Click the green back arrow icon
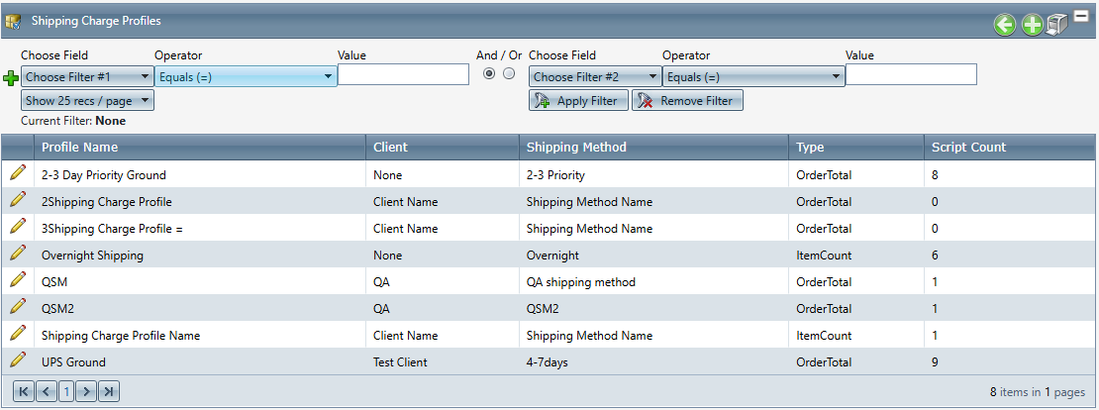This screenshot has width=1099, height=410. click(x=1005, y=26)
